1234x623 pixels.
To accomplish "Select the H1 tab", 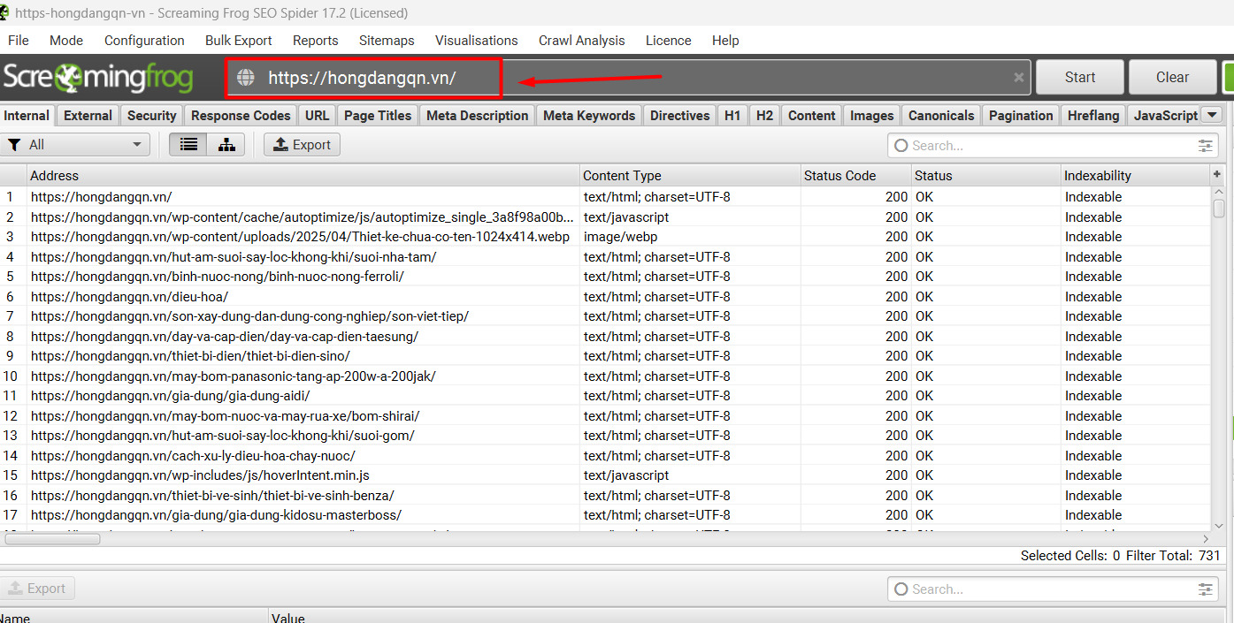I will click(x=732, y=116).
